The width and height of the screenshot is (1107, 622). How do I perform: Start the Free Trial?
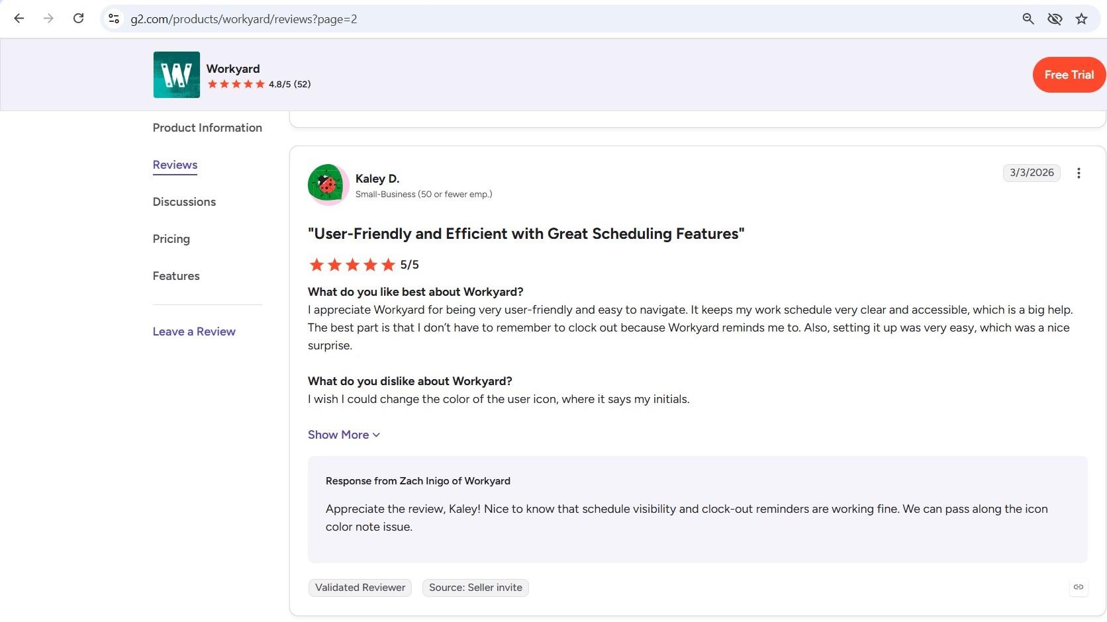[1069, 75]
